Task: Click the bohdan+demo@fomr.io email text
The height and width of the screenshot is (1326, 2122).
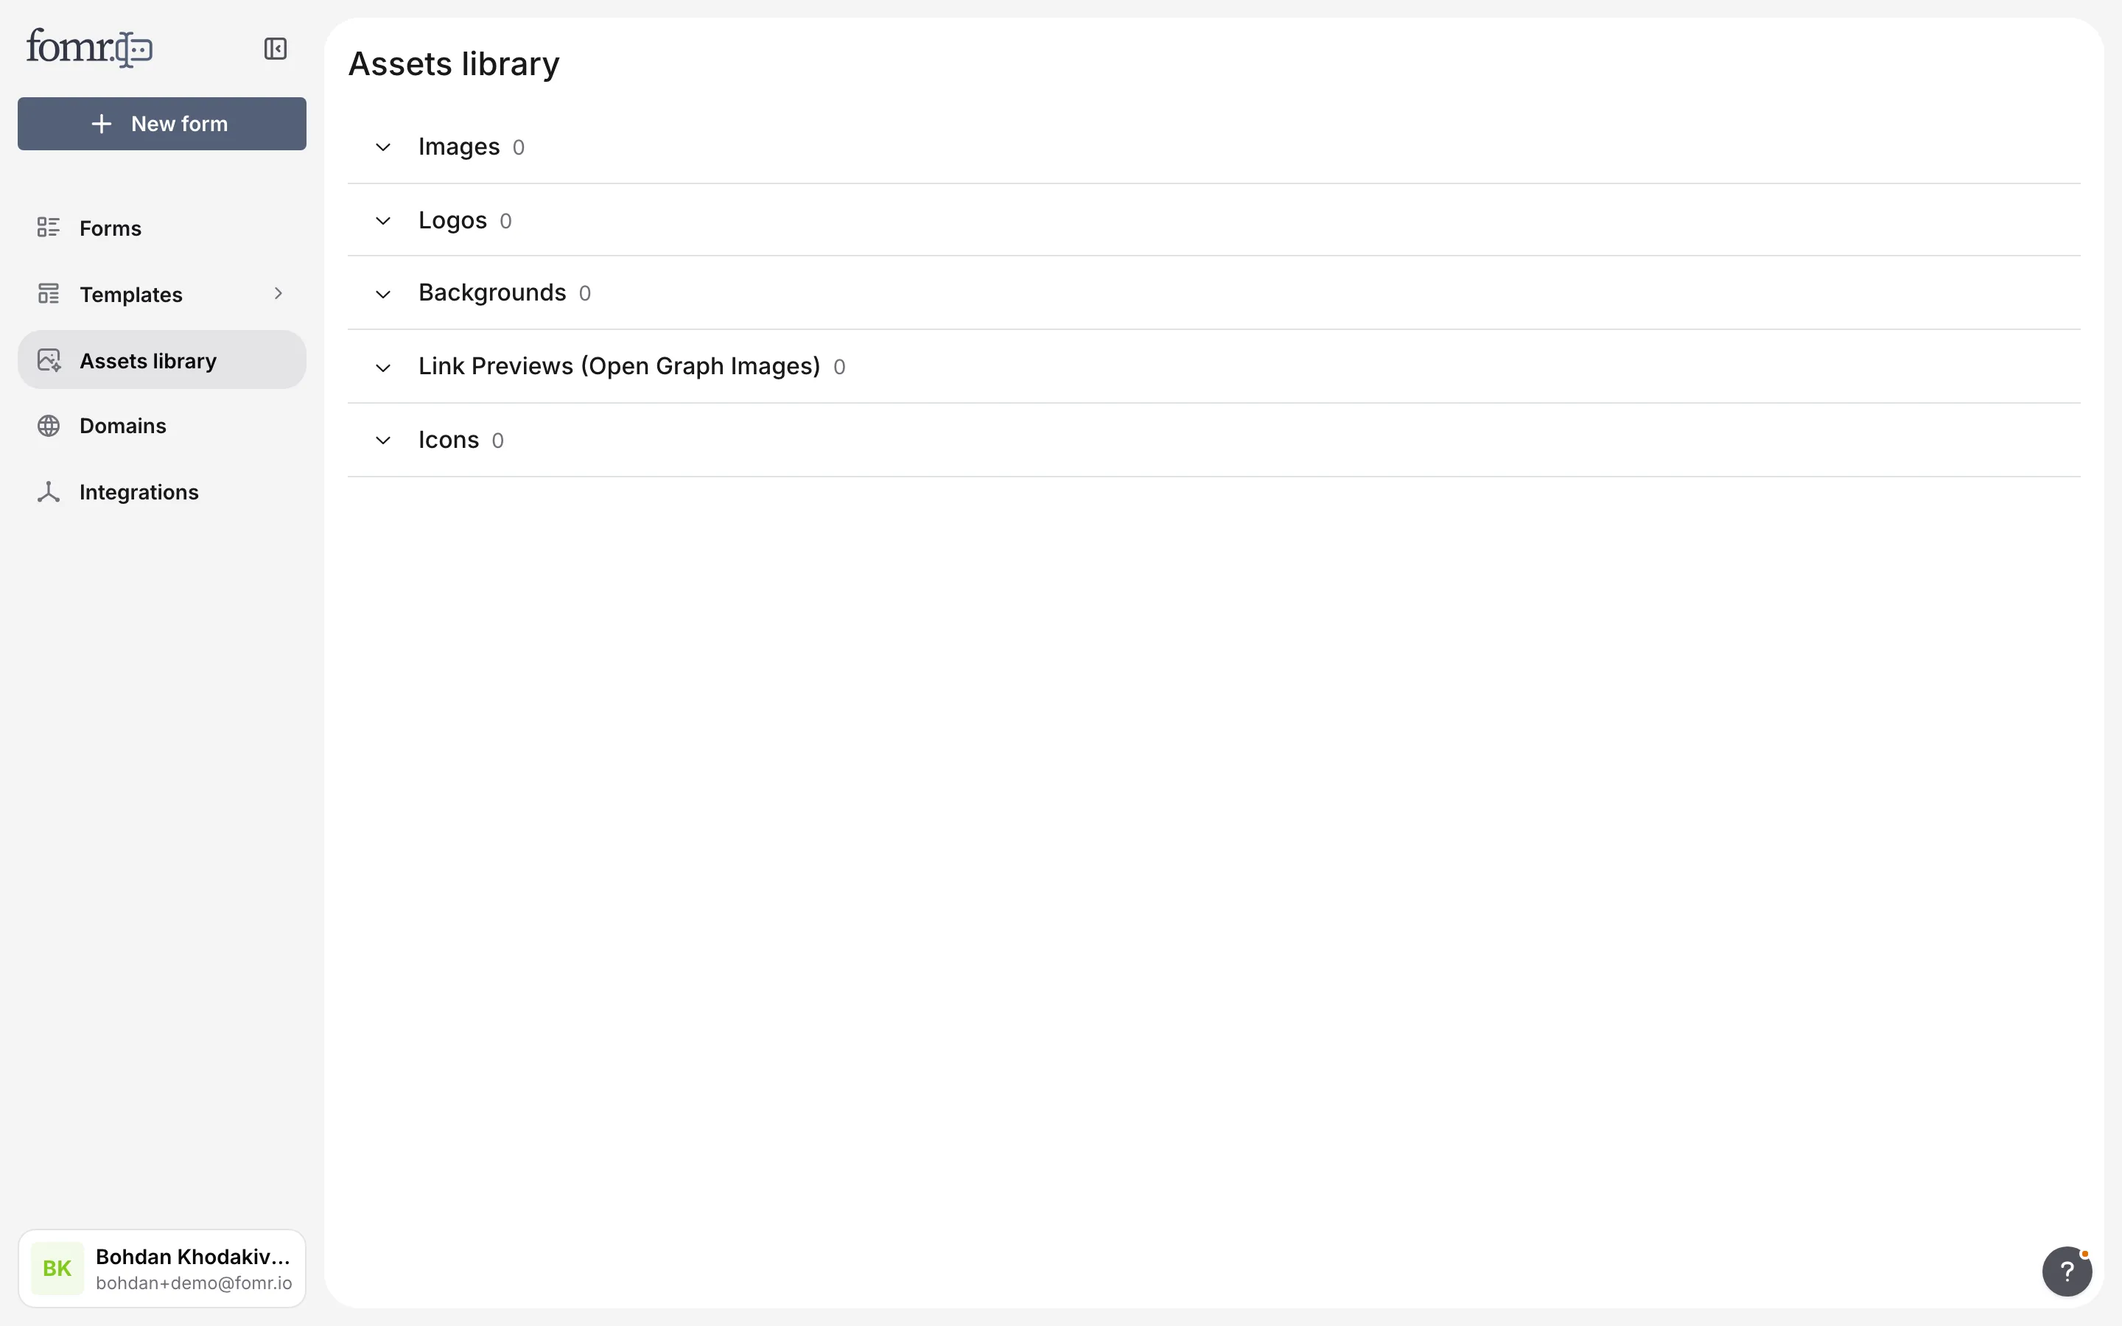Action: click(194, 1283)
